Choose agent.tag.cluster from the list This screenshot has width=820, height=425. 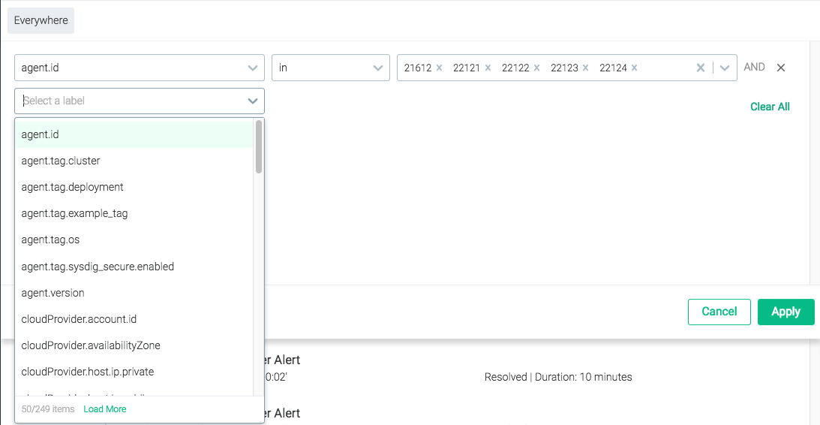pos(134,161)
